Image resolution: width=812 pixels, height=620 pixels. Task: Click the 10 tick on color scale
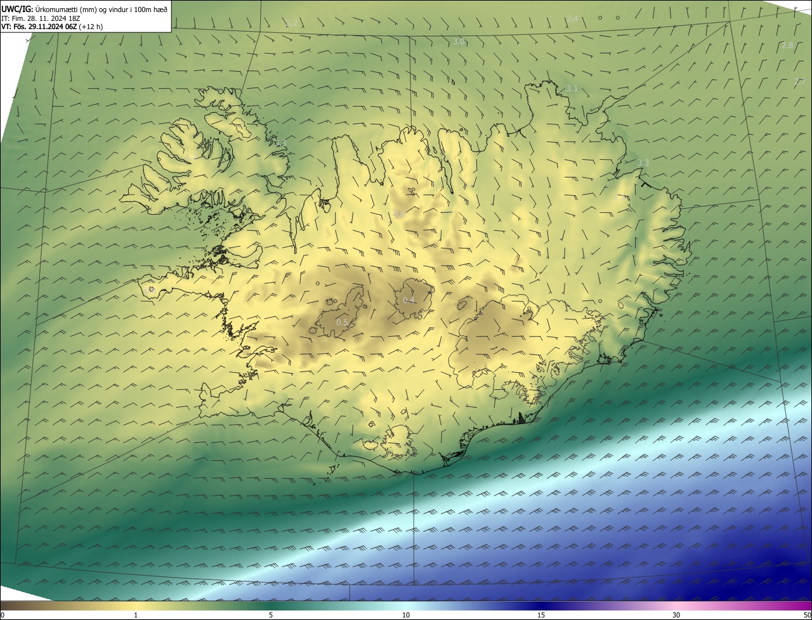click(x=406, y=615)
